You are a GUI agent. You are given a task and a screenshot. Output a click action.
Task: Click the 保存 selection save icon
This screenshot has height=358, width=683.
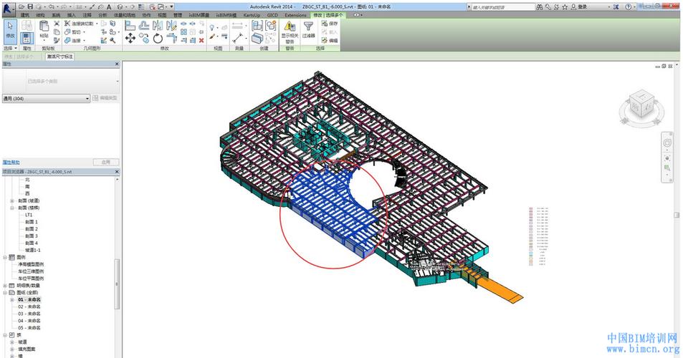330,24
